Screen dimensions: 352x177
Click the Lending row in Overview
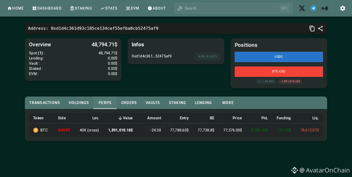tap(73, 58)
